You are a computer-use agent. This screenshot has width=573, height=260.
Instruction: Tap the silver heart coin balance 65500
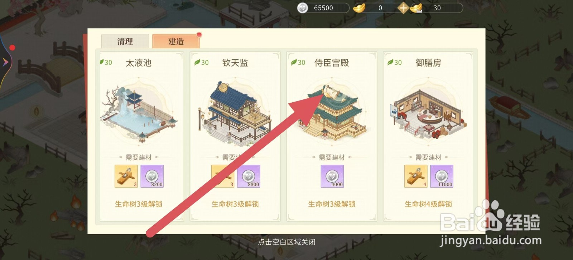coord(323,8)
